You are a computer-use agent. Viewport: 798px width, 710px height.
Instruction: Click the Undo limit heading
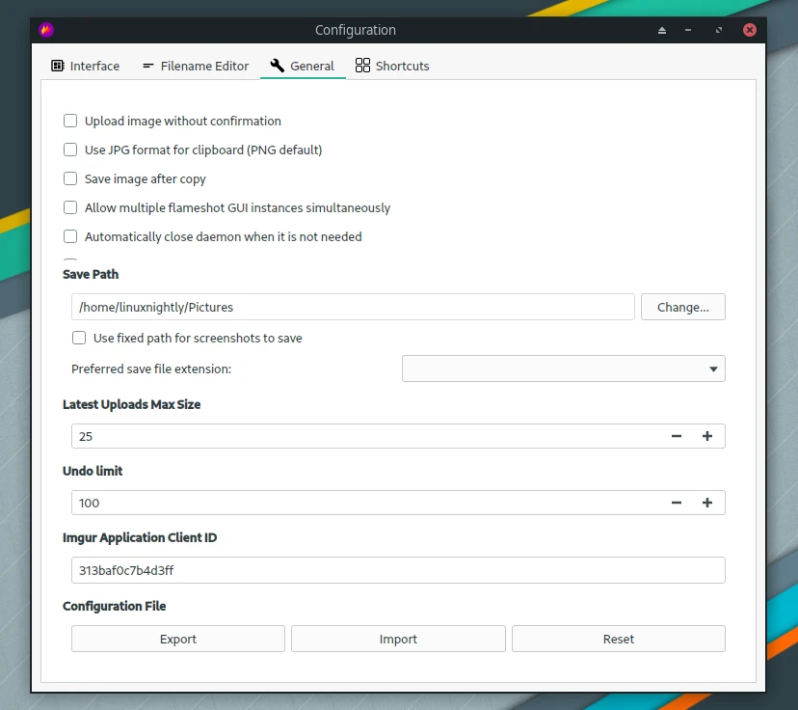click(93, 471)
